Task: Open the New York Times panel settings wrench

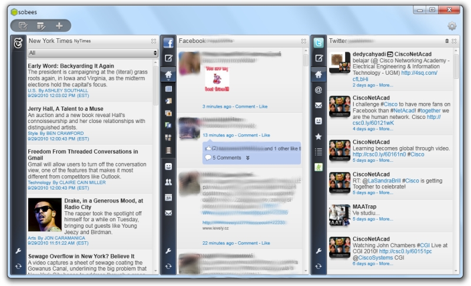Action: click(x=18, y=251)
